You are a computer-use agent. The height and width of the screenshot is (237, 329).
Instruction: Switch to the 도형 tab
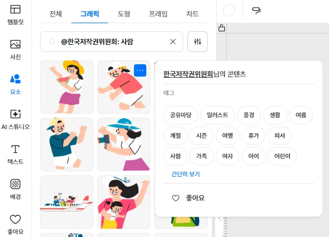[124, 14]
